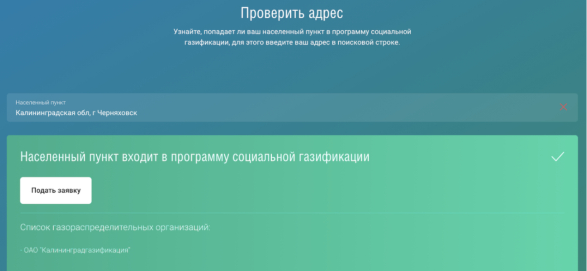The width and height of the screenshot is (587, 271).
Task: Clear the address field with the red X
Action: coord(563,107)
